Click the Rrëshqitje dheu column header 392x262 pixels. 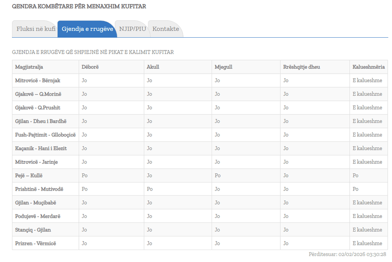302,67
